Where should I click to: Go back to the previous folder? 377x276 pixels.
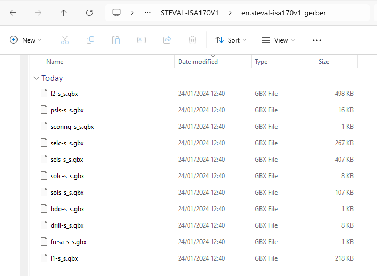click(13, 13)
